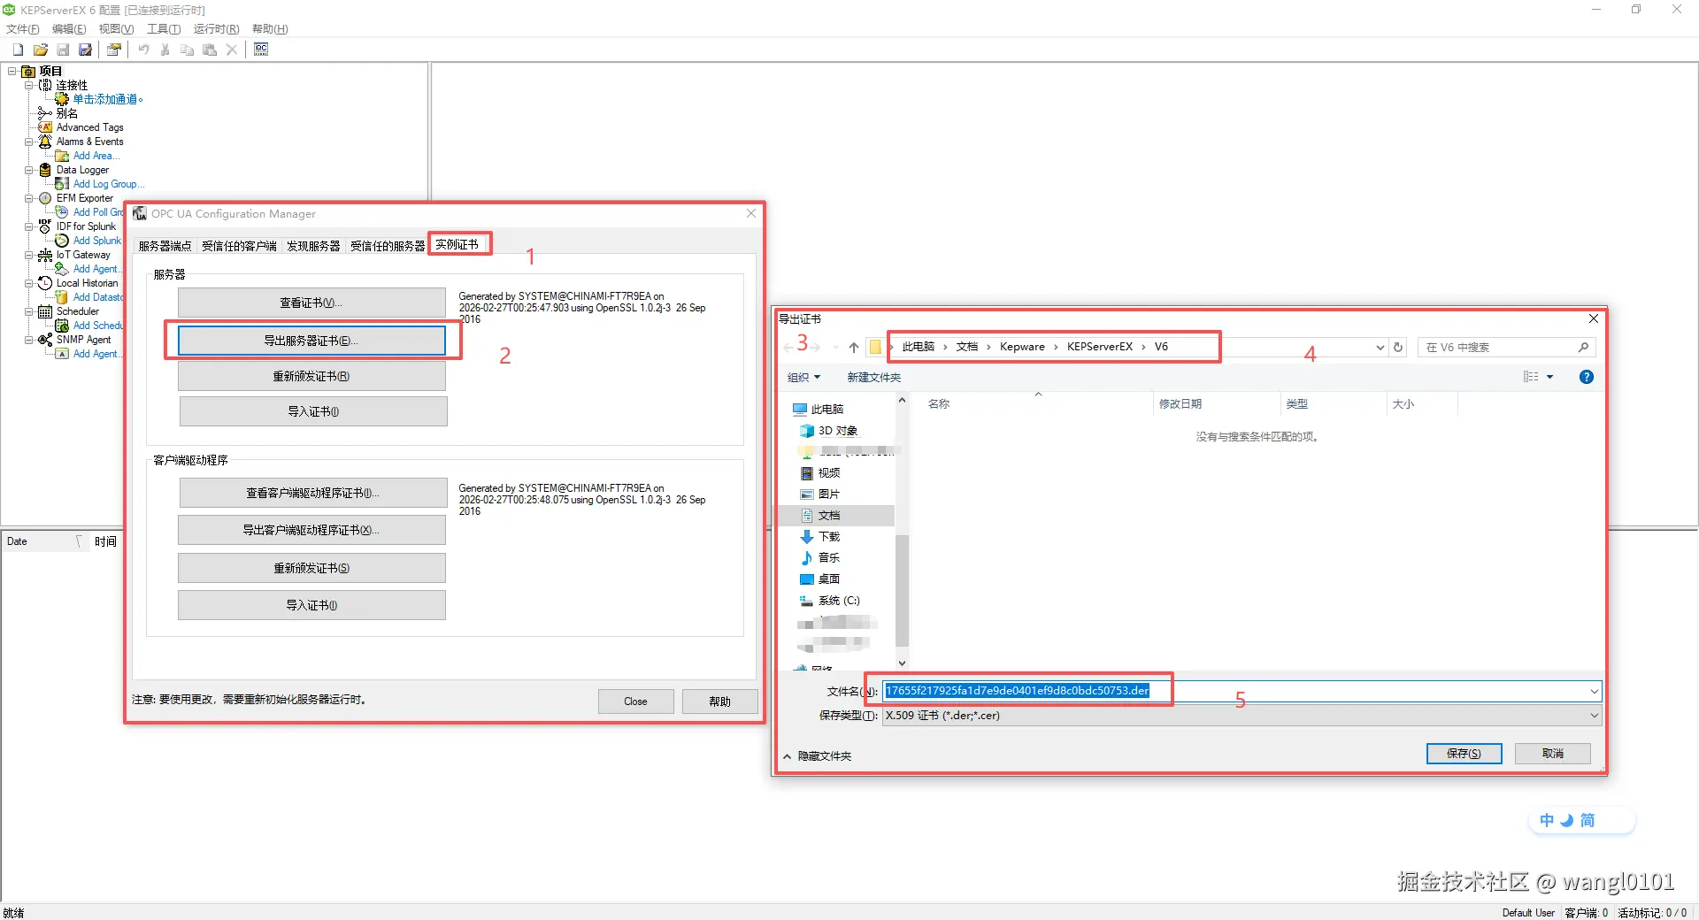Image resolution: width=1699 pixels, height=920 pixels.
Task: Open the view options dropdown arrow
Action: pyautogui.click(x=1549, y=377)
